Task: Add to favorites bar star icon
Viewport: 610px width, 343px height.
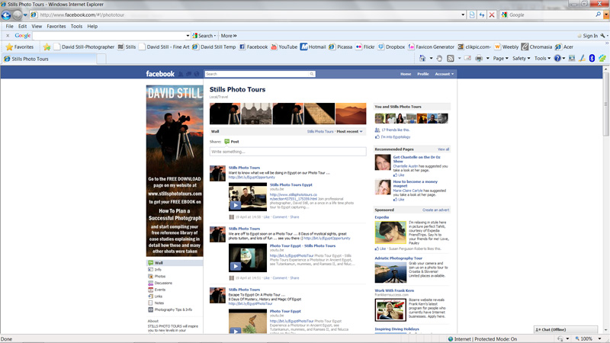Action: pyautogui.click(x=47, y=47)
